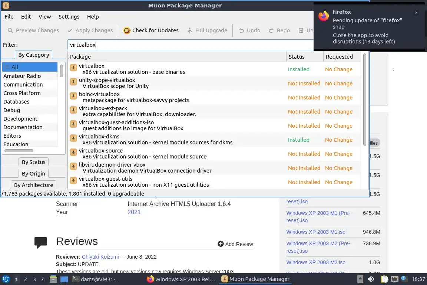This screenshot has height=285, width=427.
Task: Click the 2021 year link in Firefox
Action: coord(134,212)
